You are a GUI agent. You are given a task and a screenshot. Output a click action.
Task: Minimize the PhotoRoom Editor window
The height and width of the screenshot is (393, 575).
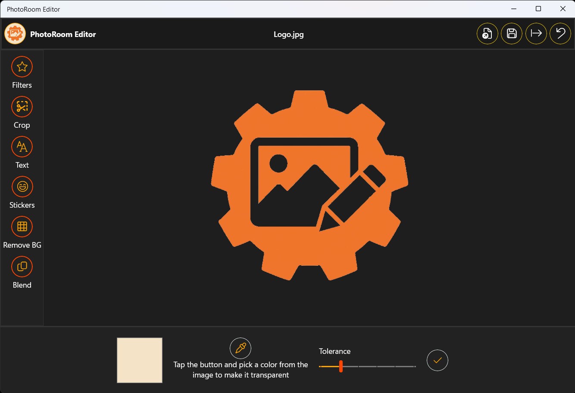pyautogui.click(x=514, y=9)
